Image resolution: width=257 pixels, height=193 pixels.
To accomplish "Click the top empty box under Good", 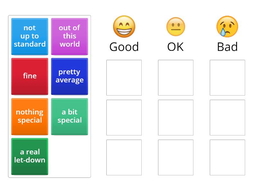I will click(x=124, y=77).
